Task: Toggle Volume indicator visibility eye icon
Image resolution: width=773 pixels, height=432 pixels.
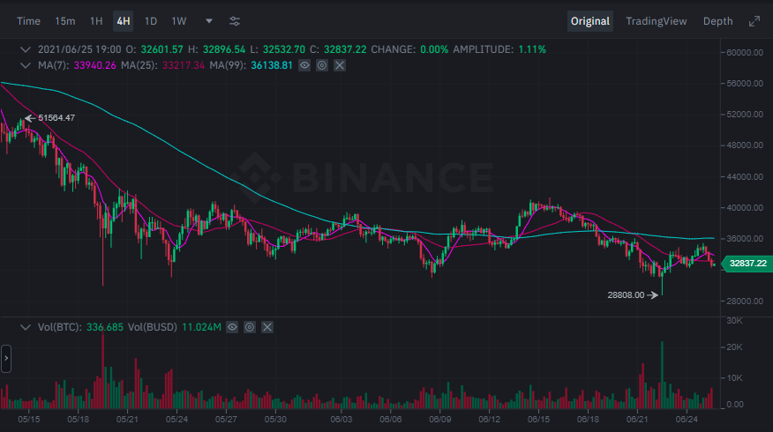Action: point(232,327)
